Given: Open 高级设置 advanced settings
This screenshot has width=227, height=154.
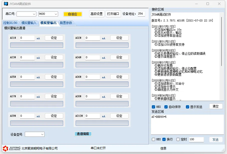Looking at the screenshot, I should click(96, 14).
